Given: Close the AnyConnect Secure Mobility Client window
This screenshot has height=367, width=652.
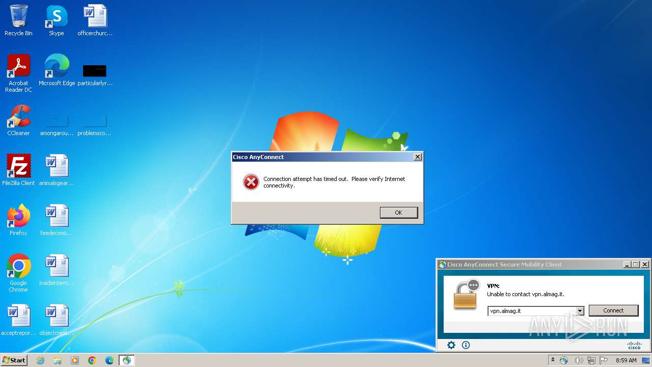Looking at the screenshot, I should pyautogui.click(x=644, y=265).
